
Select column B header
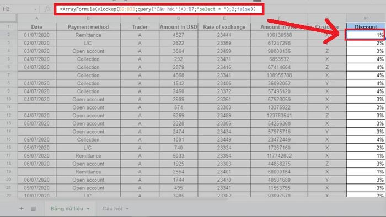88,18
